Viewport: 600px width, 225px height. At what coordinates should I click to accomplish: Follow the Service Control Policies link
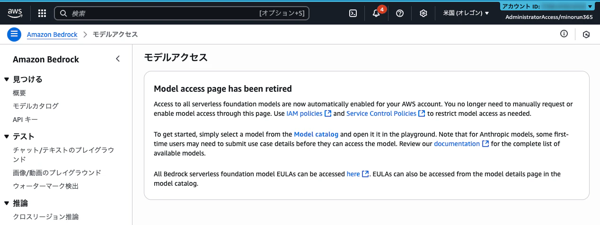click(381, 113)
